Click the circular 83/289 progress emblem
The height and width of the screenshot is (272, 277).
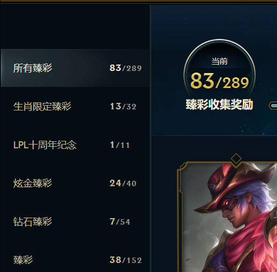[219, 71]
